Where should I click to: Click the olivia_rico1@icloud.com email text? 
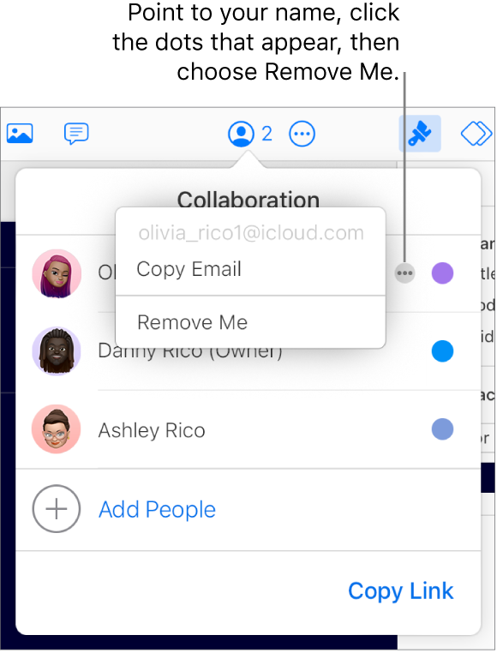[x=251, y=233]
